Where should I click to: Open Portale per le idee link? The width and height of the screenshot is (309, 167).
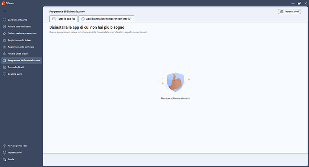(x=17, y=146)
